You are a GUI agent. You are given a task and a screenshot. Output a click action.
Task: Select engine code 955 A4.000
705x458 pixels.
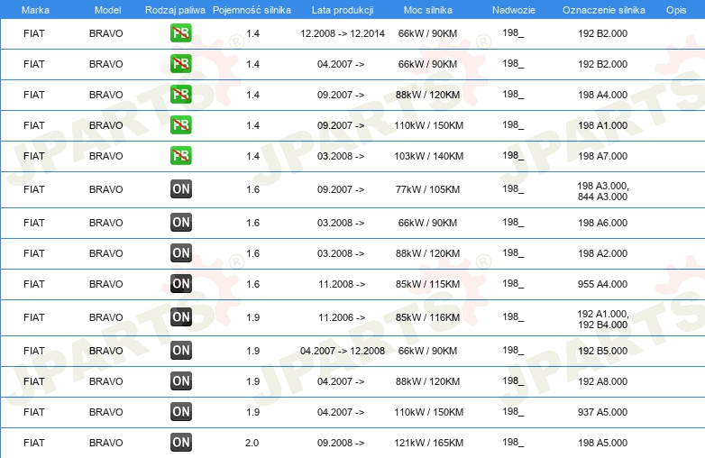[602, 284]
